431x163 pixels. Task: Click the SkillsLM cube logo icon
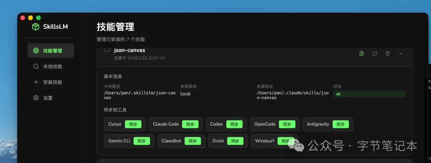(36, 27)
